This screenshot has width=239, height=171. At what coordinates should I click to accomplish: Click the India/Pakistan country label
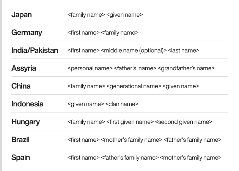coord(35,51)
